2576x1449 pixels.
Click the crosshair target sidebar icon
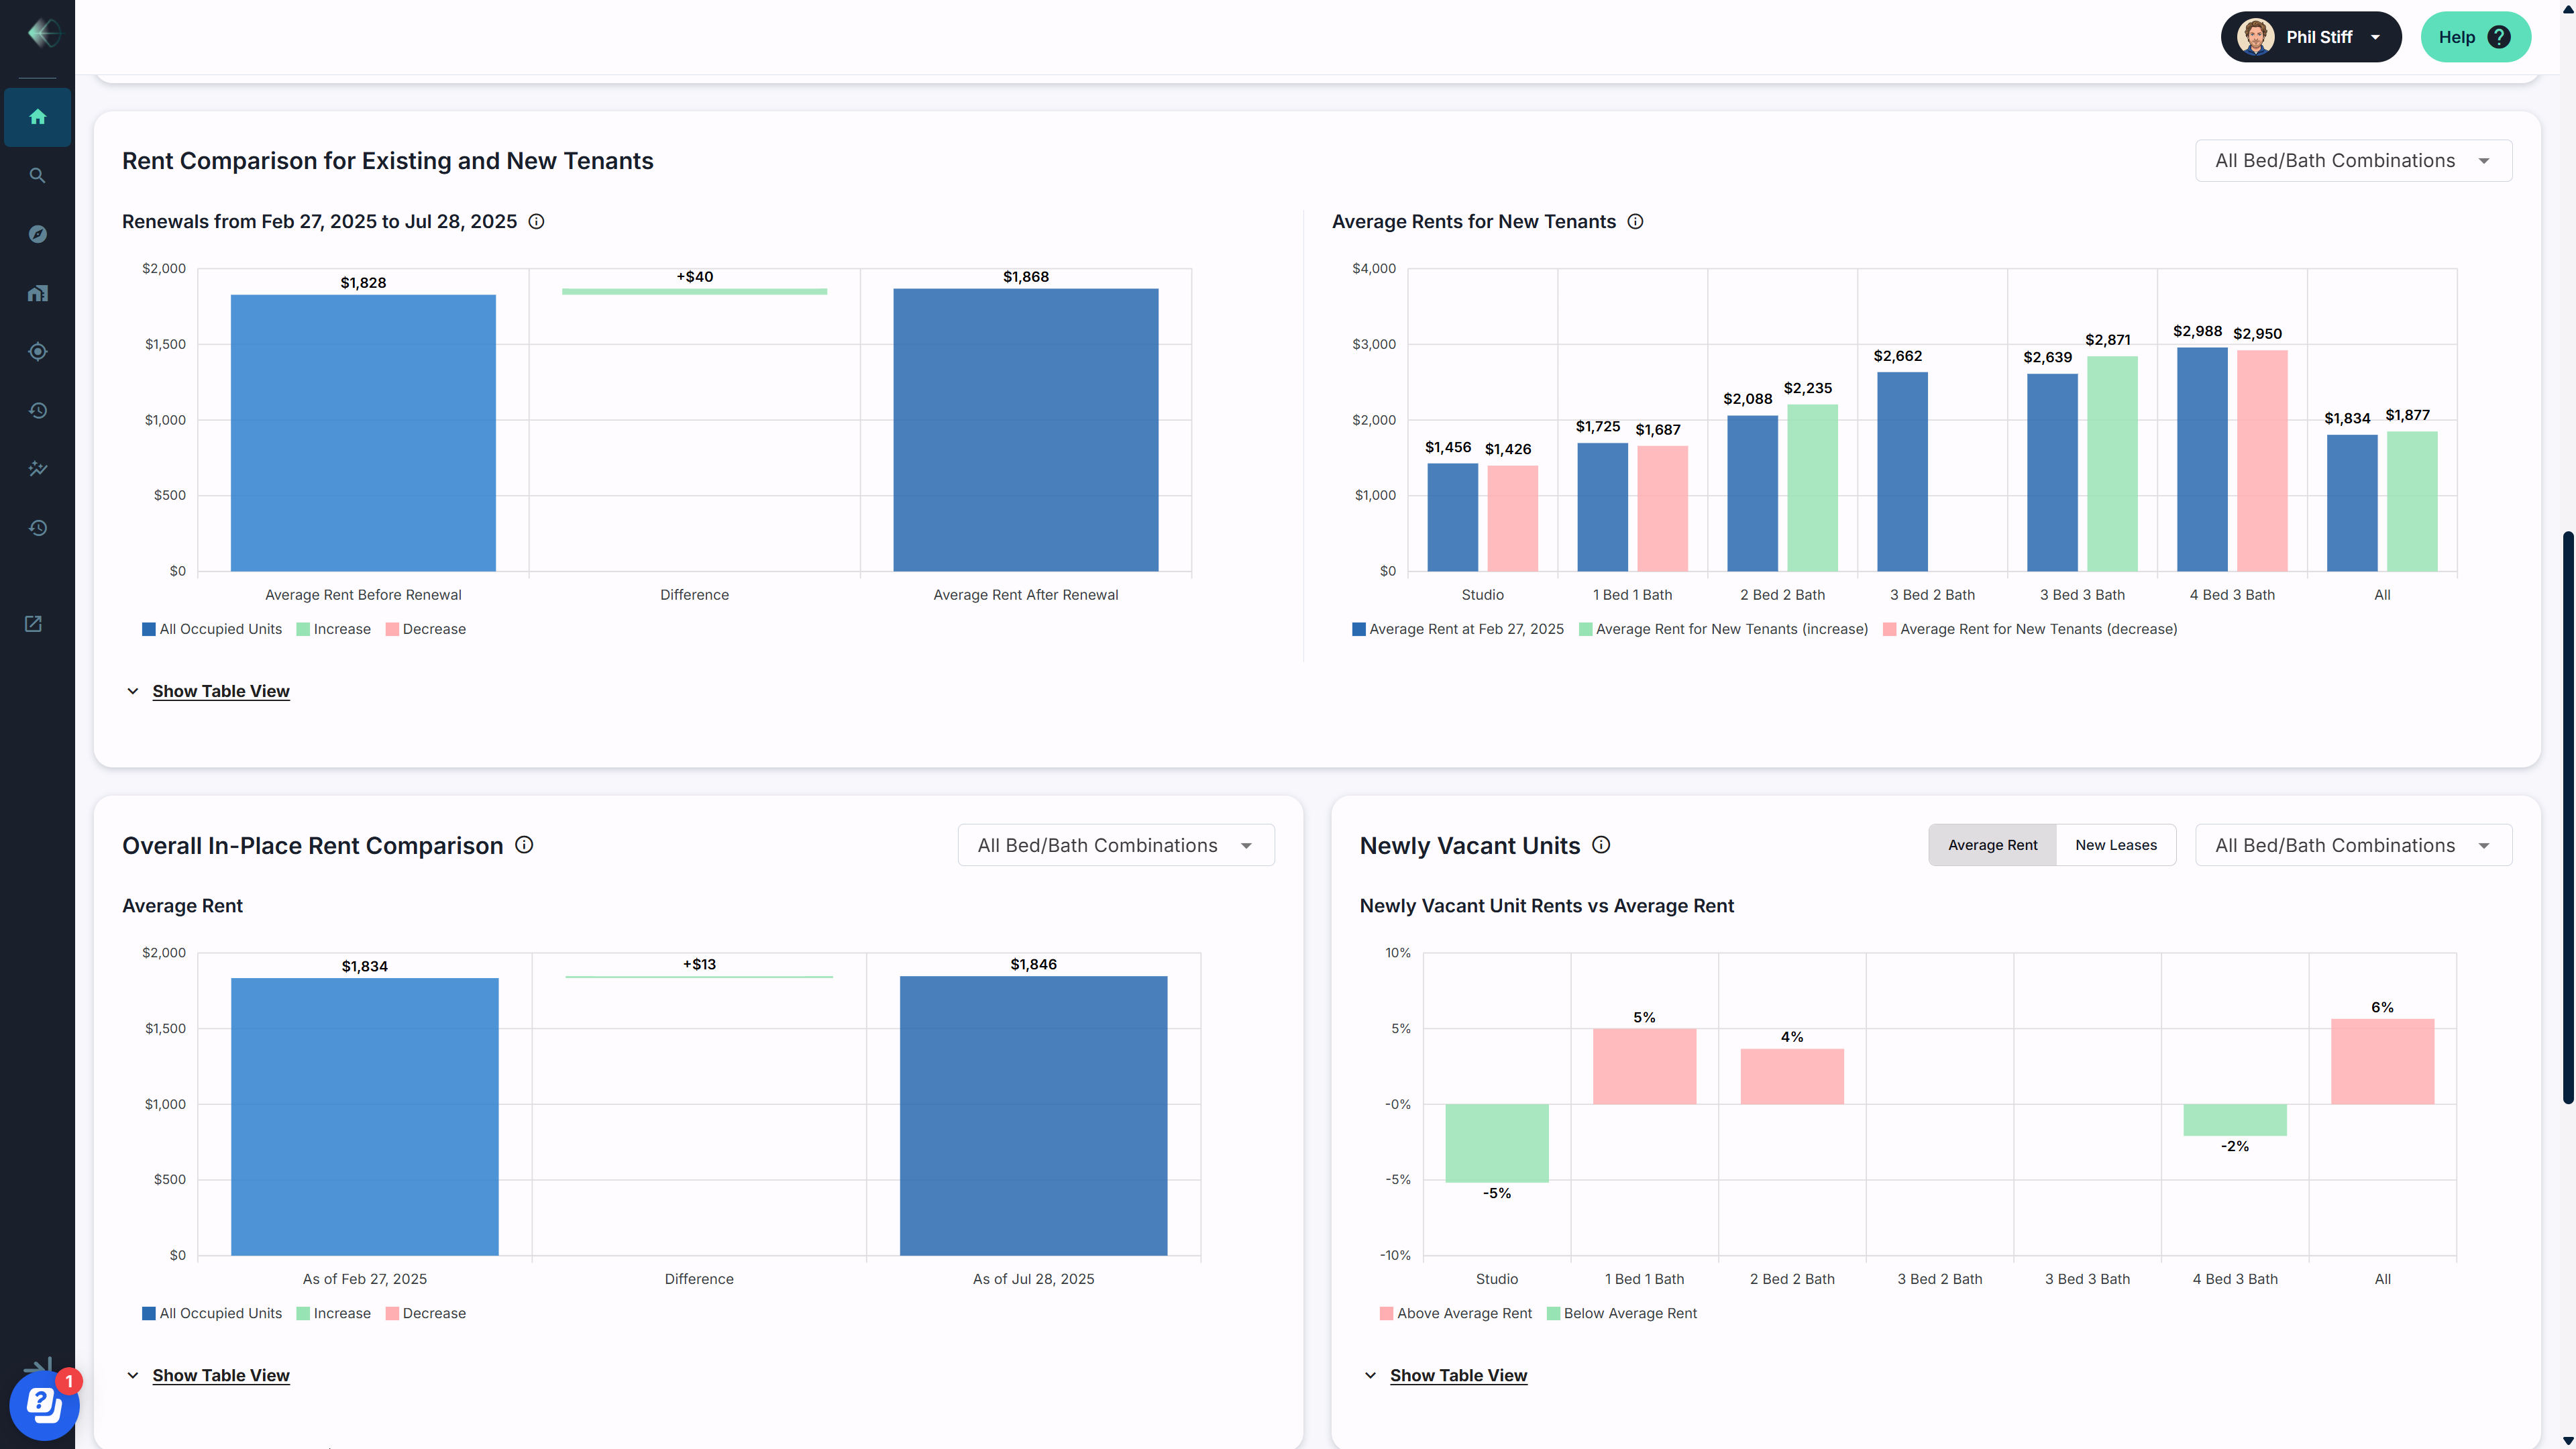37,352
